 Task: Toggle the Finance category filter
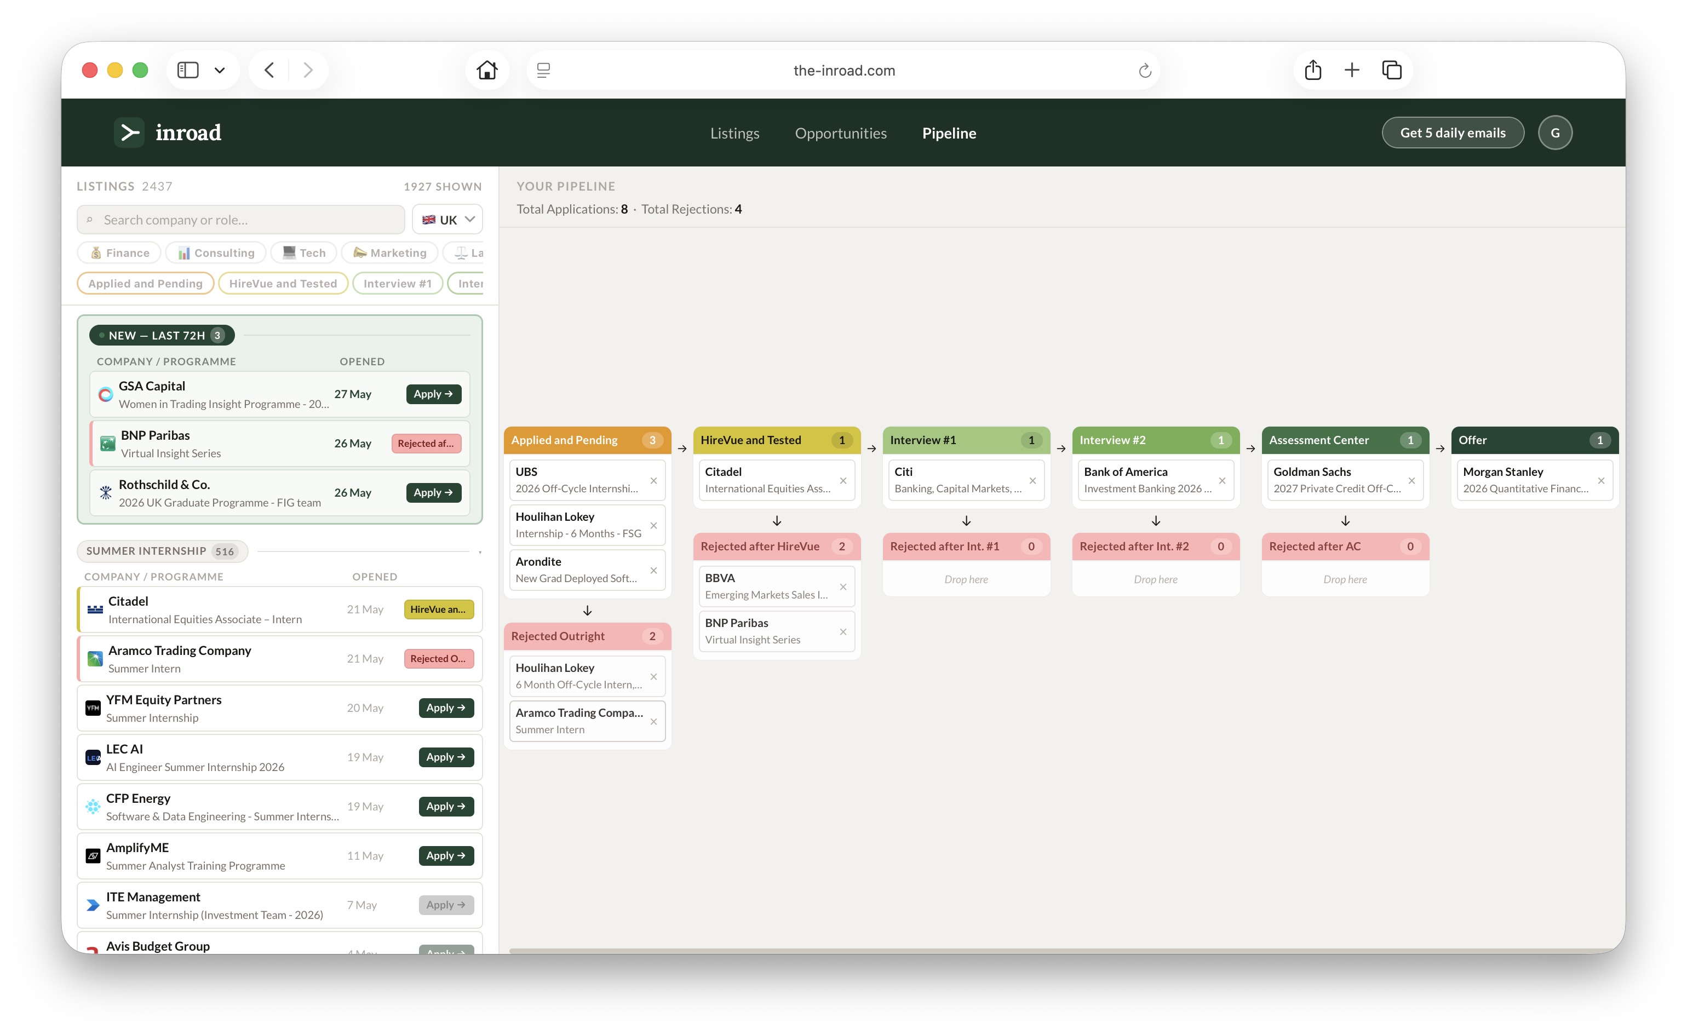[119, 252]
